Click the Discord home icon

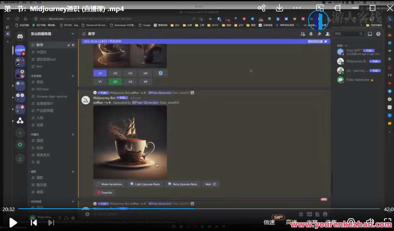tap(20, 37)
